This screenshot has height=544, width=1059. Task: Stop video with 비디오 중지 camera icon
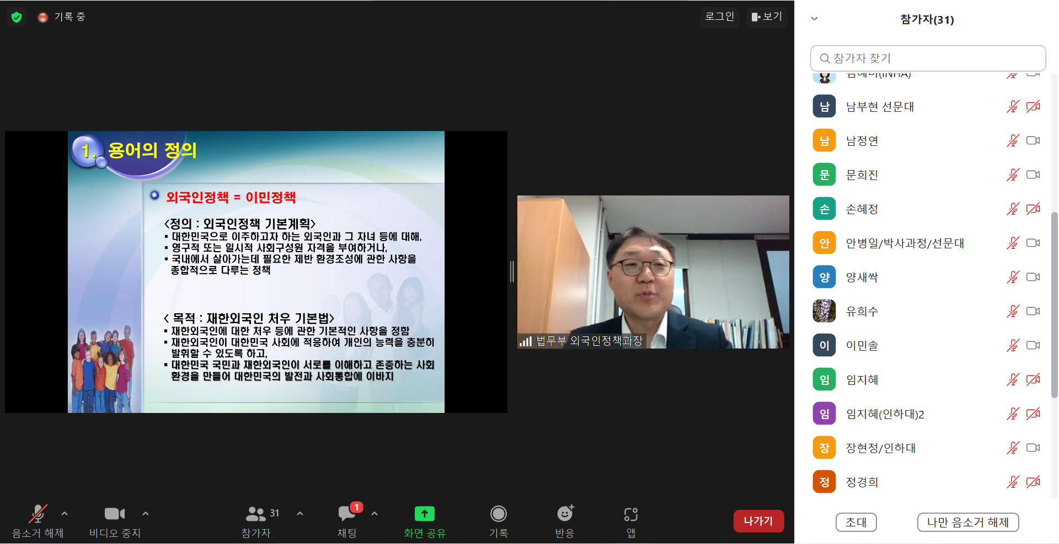115,514
